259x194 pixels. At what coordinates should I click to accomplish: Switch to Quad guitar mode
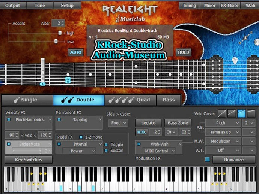click(x=130, y=100)
